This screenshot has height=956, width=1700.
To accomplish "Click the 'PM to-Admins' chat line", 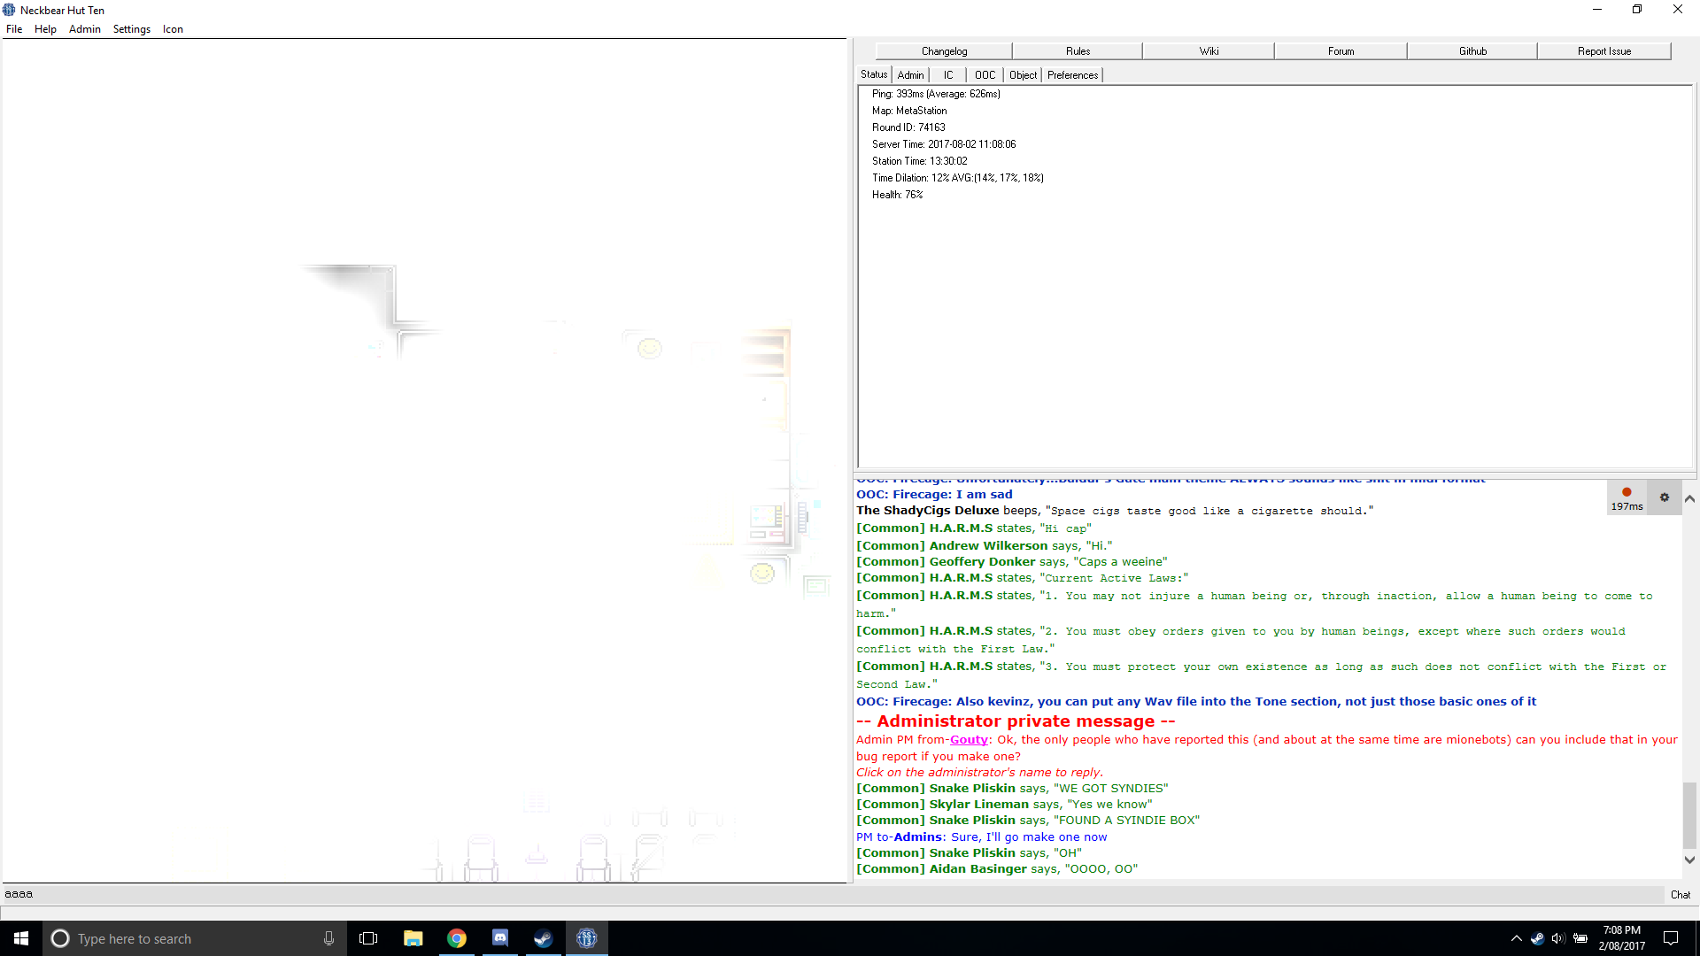I will (981, 837).
